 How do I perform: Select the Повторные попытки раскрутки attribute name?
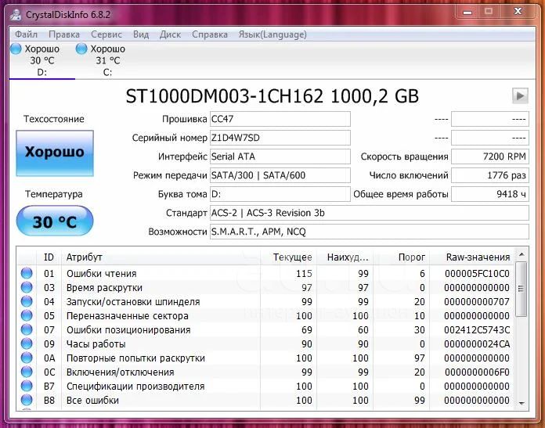click(x=135, y=358)
